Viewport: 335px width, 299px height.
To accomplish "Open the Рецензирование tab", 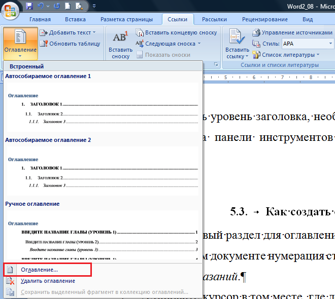I will [x=264, y=19].
